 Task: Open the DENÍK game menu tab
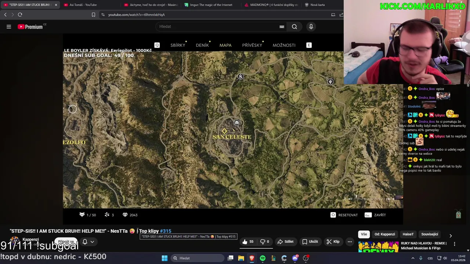tap(202, 45)
